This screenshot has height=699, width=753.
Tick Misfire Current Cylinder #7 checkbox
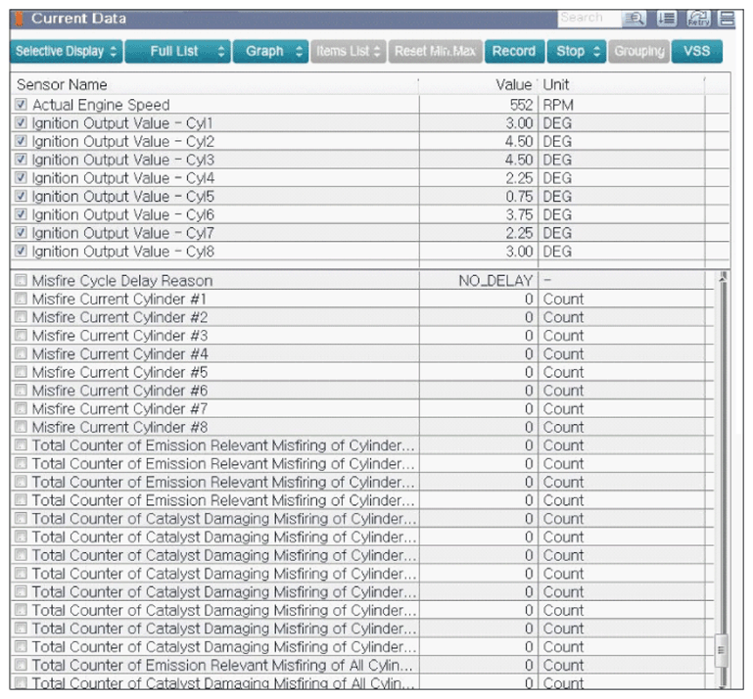[21, 408]
